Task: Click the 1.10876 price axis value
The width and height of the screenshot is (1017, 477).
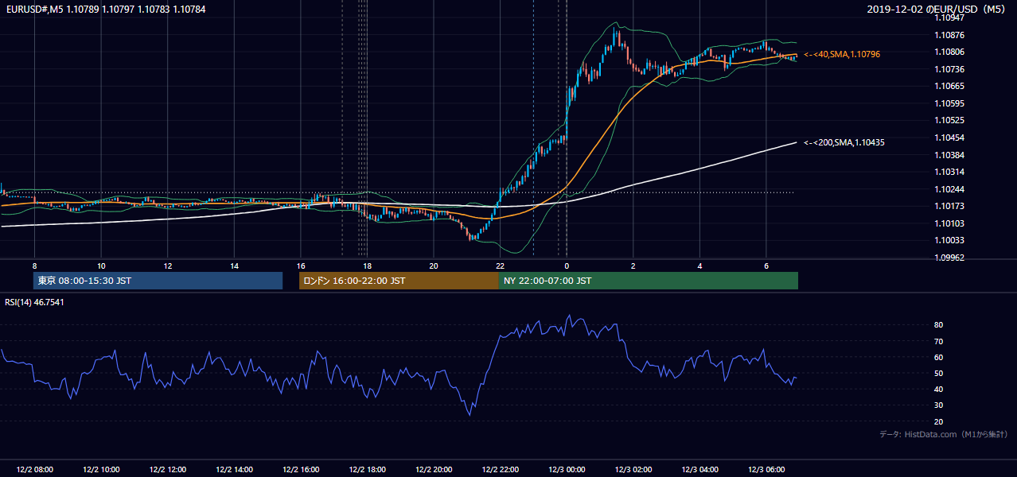Action: tap(949, 35)
